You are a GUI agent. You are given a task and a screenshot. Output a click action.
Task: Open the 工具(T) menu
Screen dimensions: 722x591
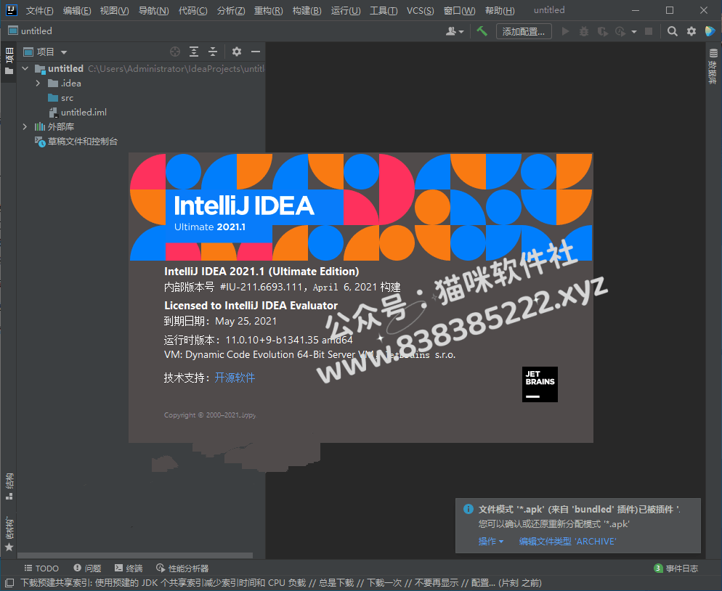[384, 11]
